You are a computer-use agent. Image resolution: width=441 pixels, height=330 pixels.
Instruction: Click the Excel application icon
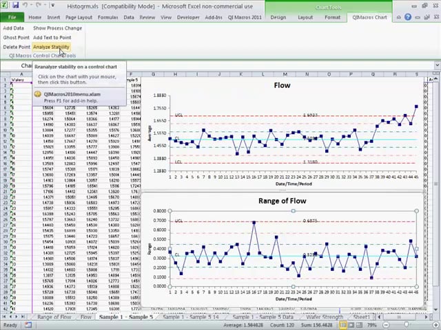5,5
